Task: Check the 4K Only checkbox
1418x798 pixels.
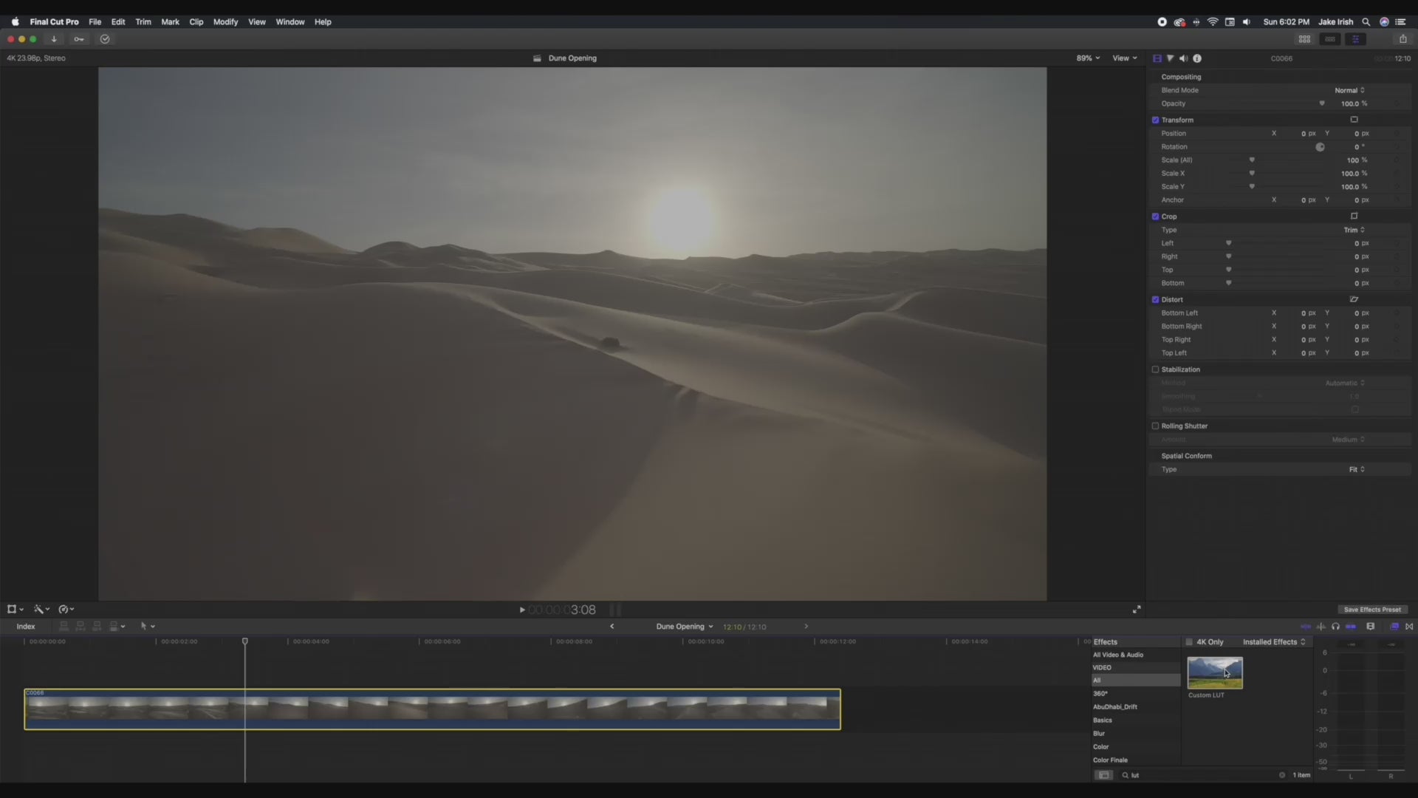Action: (x=1189, y=642)
